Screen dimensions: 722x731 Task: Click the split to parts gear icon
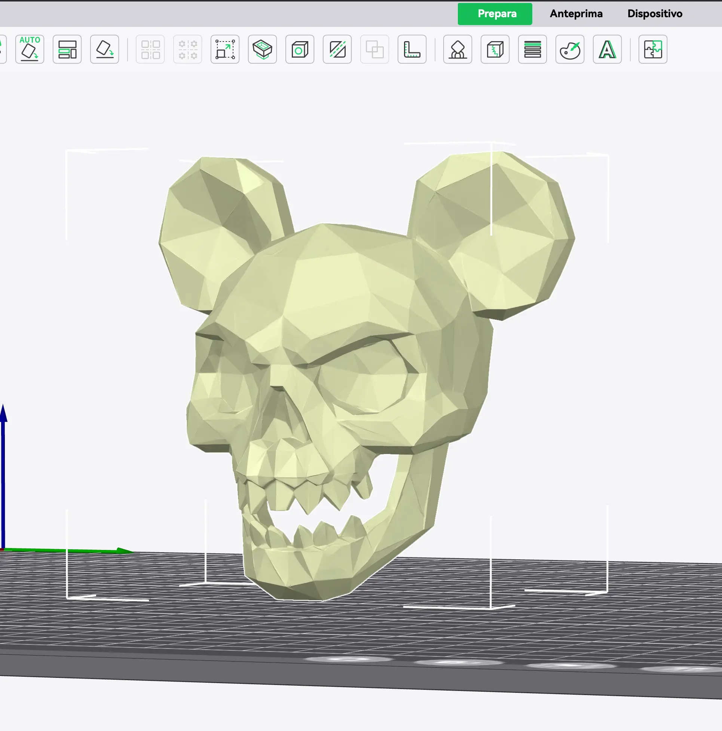[188, 49]
